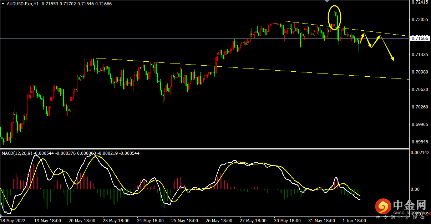The height and width of the screenshot is (224, 431).
Task: Click the 26 May 18:00 time label
Action: click(219, 220)
